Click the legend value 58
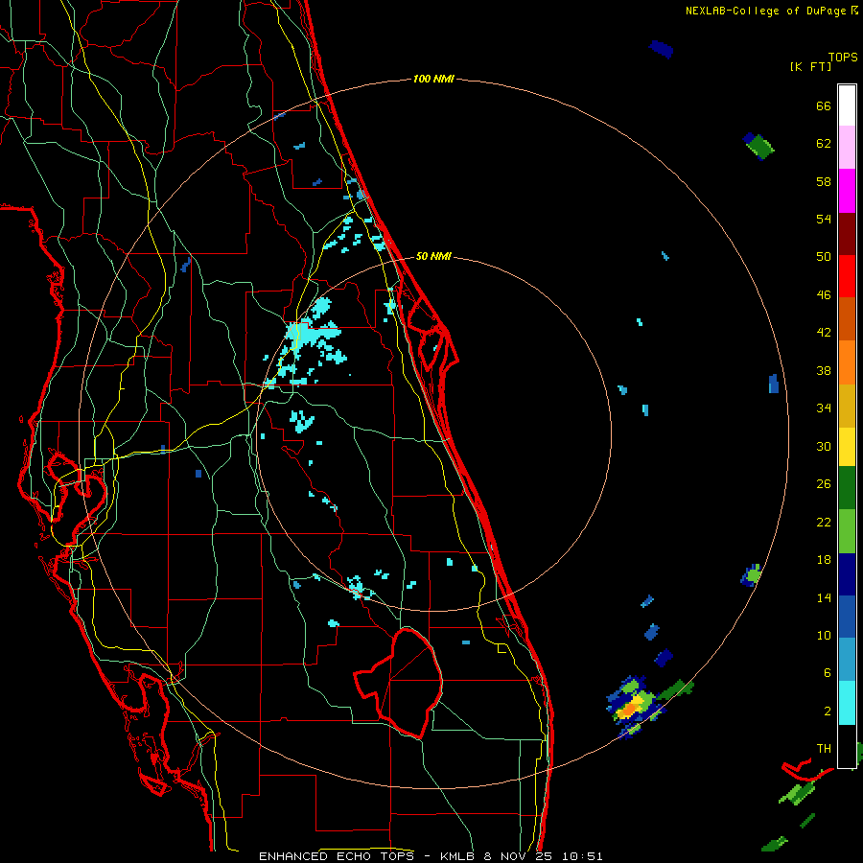 [x=824, y=181]
